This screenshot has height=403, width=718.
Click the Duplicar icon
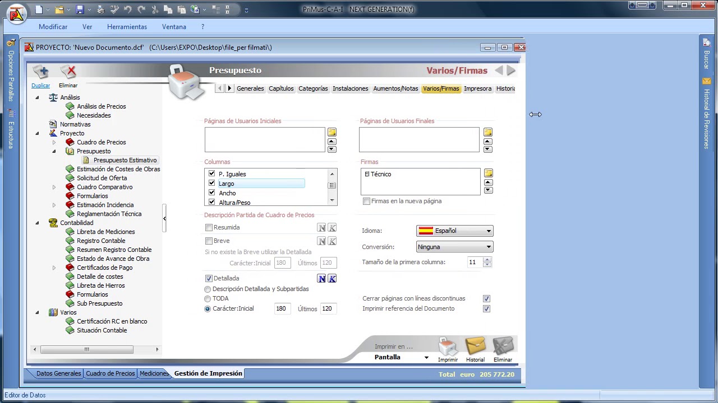(x=40, y=72)
